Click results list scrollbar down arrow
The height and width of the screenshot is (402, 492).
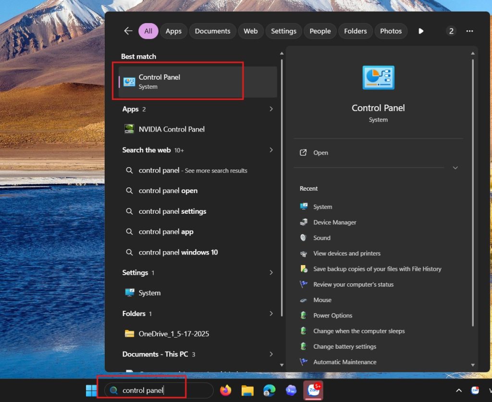click(282, 365)
